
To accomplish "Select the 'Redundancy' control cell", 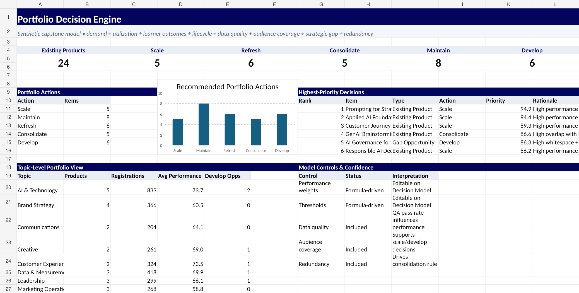I will pyautogui.click(x=321, y=261).
